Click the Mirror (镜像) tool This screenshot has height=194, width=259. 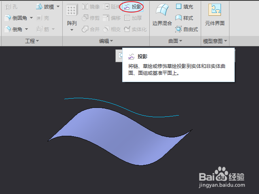click(x=91, y=7)
